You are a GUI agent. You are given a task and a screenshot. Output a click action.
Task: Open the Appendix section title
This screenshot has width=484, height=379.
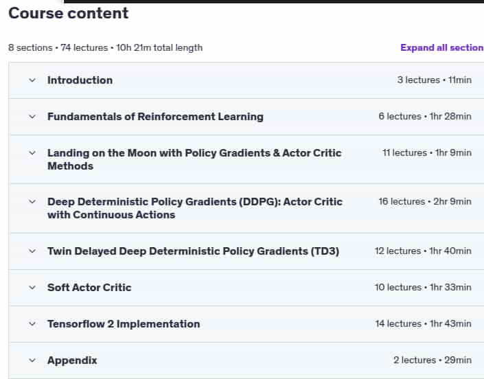(72, 360)
